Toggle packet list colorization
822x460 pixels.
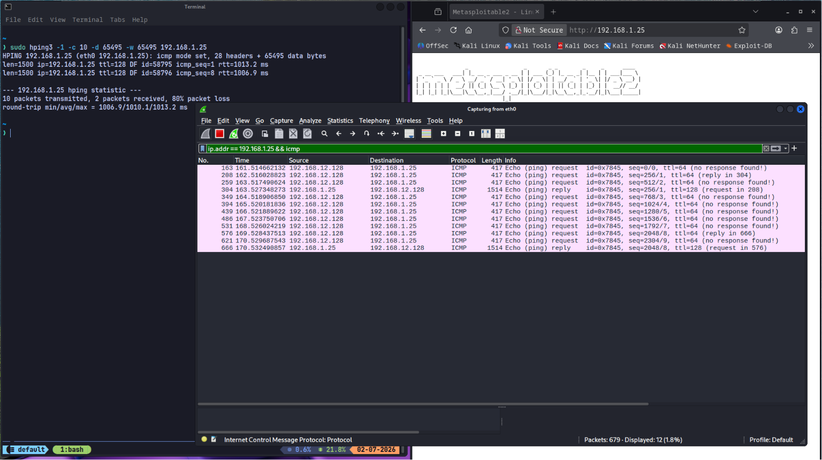[427, 134]
